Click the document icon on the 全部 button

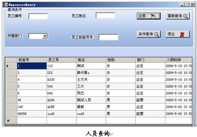(153, 16)
